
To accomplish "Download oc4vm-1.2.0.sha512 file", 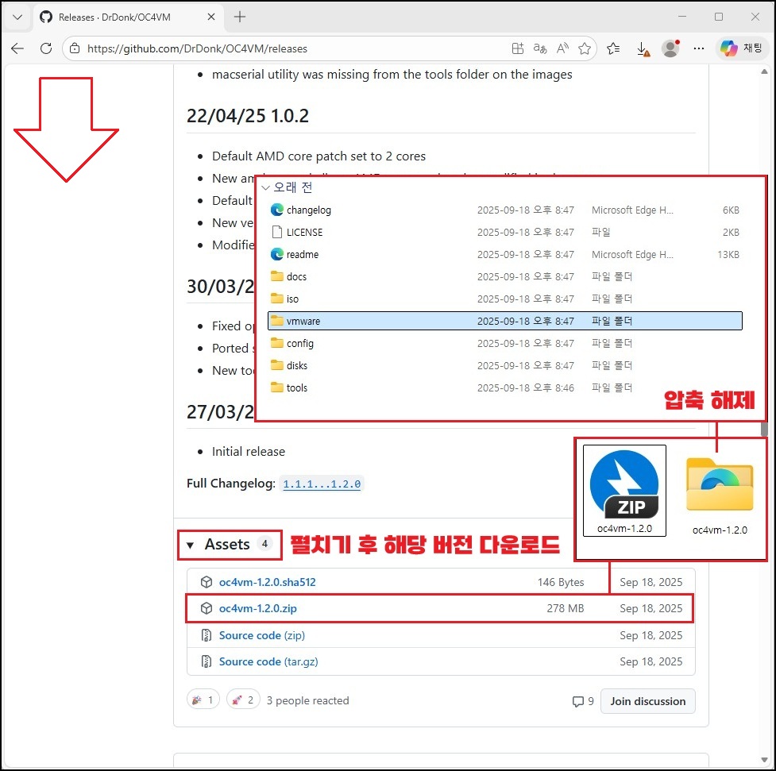I will click(x=267, y=583).
